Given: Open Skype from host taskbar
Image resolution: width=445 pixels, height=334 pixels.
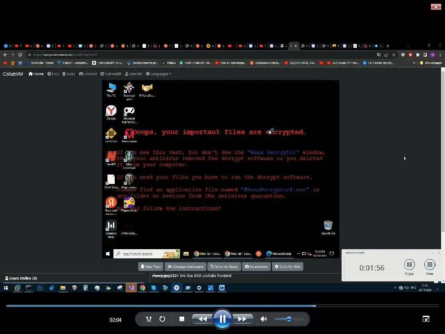Looking at the screenshot, I should pos(154,288).
